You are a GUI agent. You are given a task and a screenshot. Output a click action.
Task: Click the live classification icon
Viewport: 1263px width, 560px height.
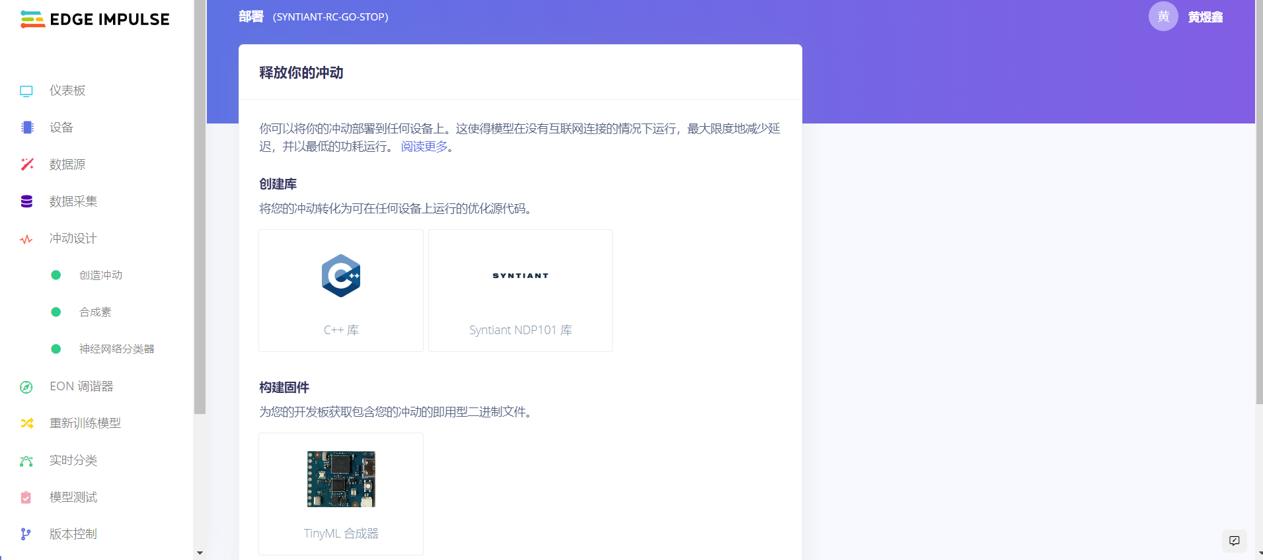(26, 461)
